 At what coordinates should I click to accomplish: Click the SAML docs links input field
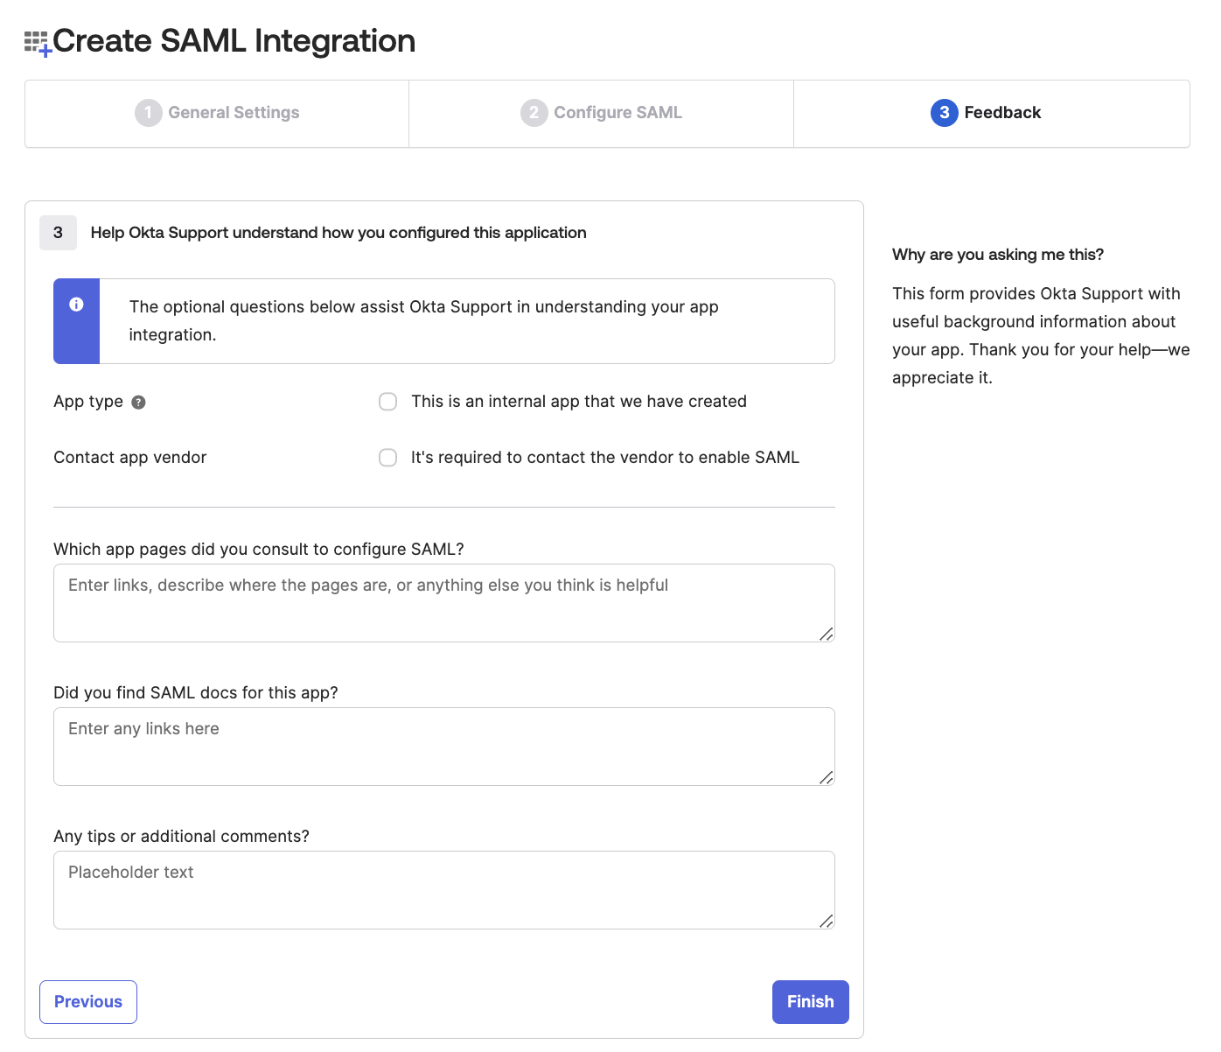click(x=443, y=746)
